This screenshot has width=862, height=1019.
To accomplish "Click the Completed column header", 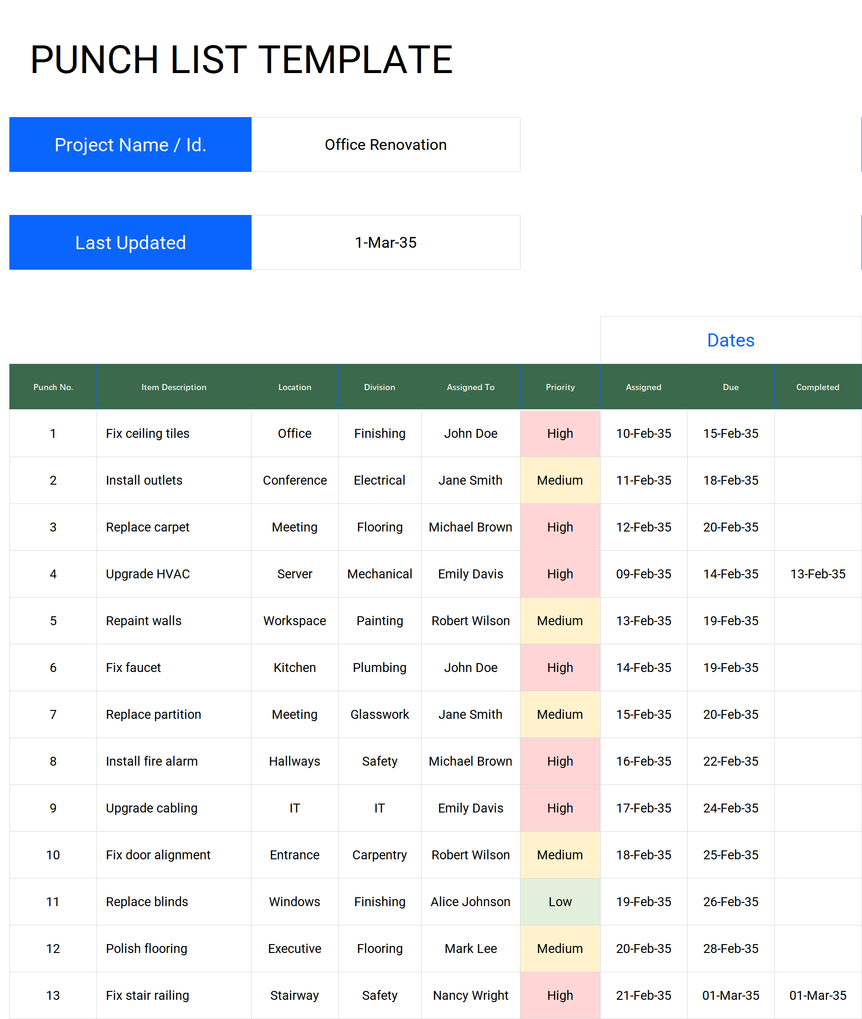I will click(x=817, y=387).
